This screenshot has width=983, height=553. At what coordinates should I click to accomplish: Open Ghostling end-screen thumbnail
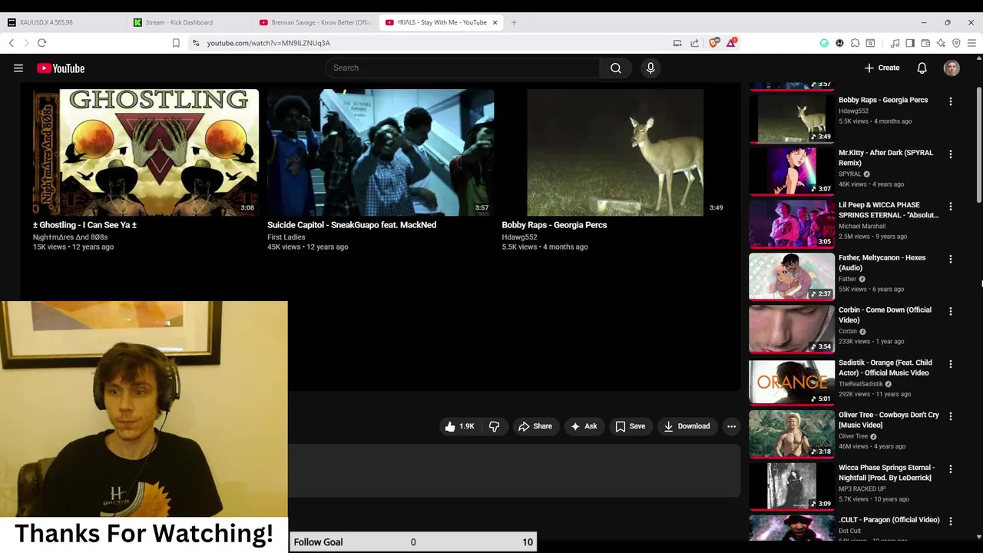click(x=146, y=152)
